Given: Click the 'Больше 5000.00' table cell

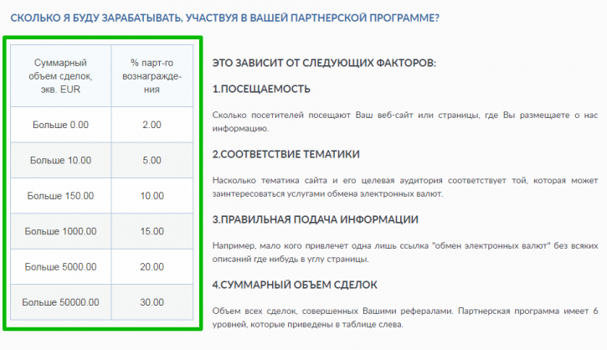Looking at the screenshot, I should pyautogui.click(x=61, y=267).
